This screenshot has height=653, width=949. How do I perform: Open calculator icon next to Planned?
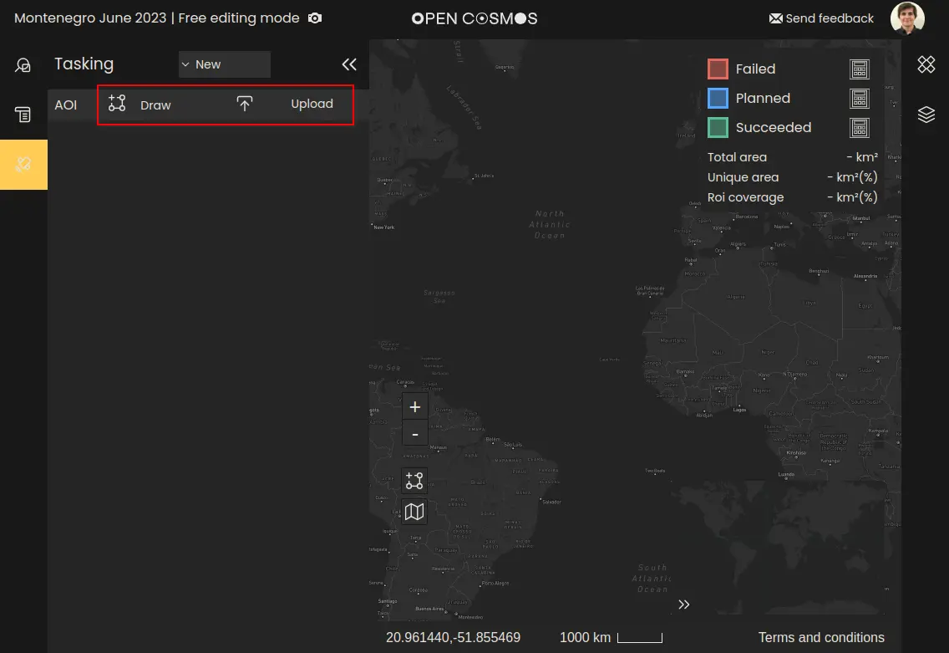[x=859, y=99]
